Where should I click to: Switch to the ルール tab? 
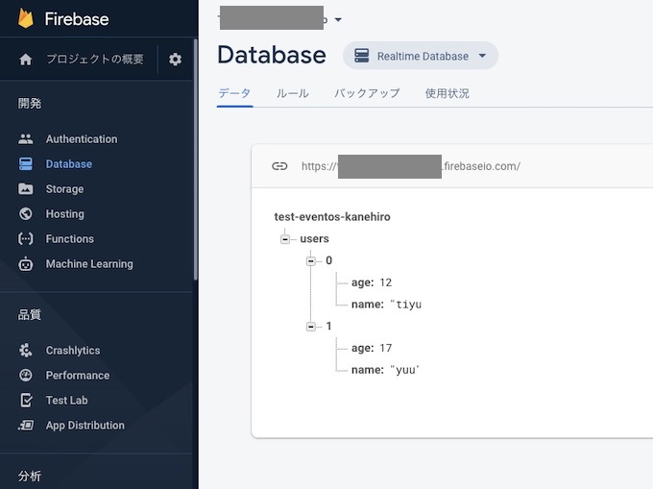click(x=292, y=93)
